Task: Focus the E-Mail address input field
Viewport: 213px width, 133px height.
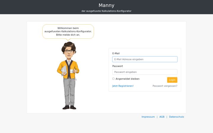Action: click(x=145, y=59)
